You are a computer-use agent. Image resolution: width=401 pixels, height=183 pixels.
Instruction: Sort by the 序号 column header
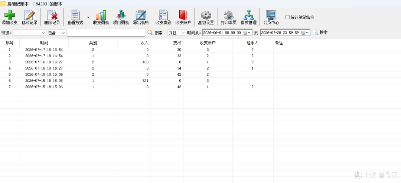(x=10, y=43)
